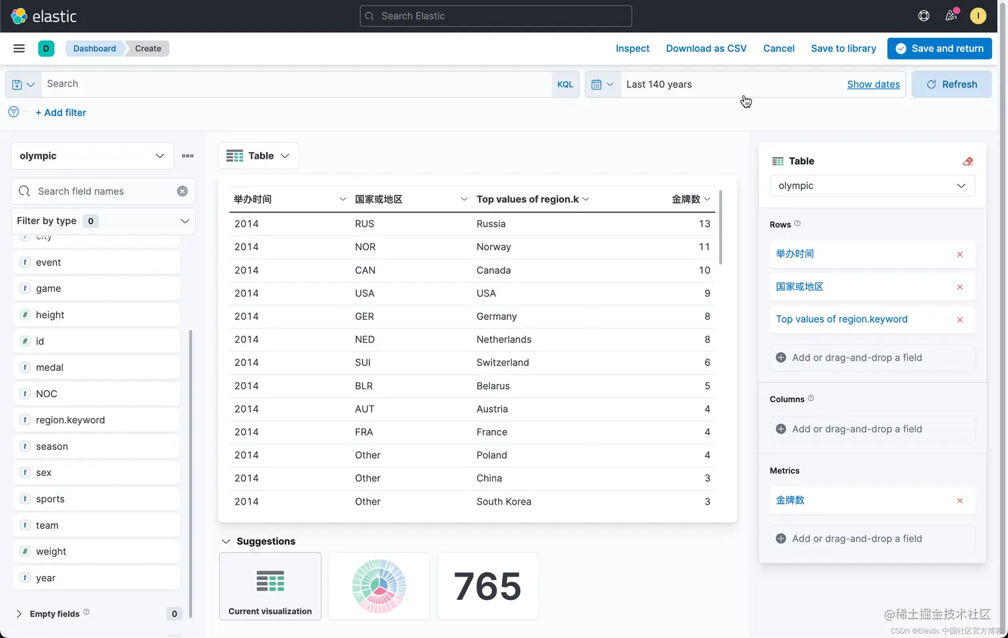Click the KQL query Search input
1008x638 pixels.
click(x=297, y=84)
